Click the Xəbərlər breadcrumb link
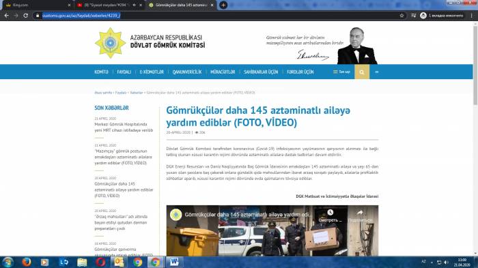Image resolution: width=478 pixels, height=268 pixels. point(137,93)
